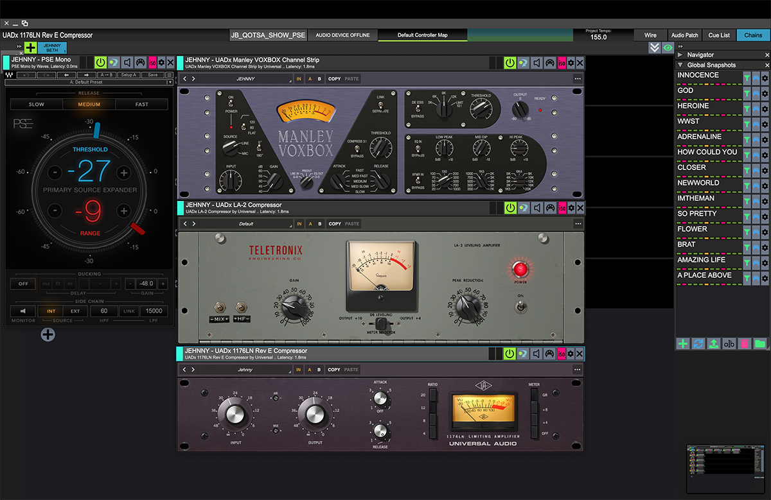Toggle power on the PSE Mono plugin
This screenshot has width=771, height=500.
coord(101,62)
